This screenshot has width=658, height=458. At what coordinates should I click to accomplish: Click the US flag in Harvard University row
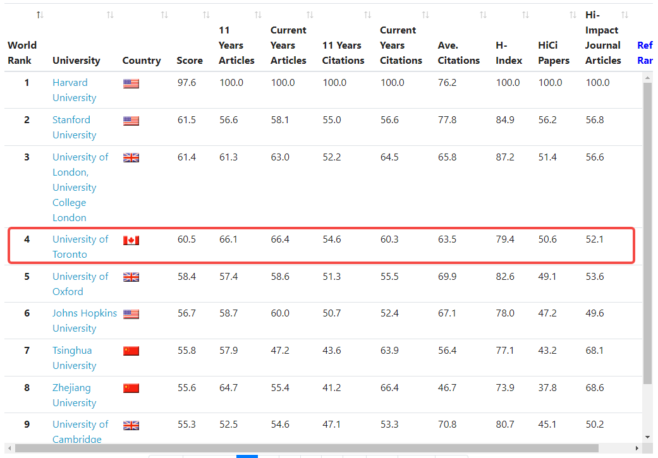131,83
